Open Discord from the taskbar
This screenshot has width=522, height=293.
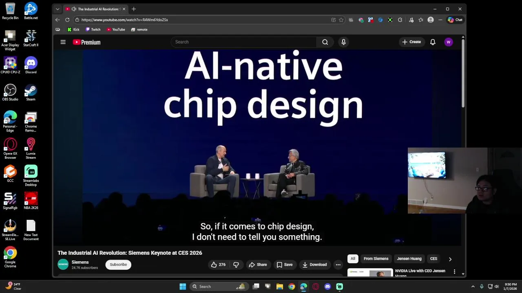coord(327,286)
